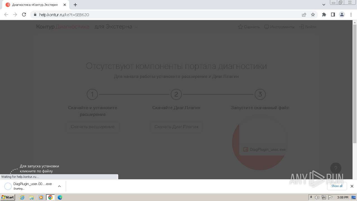Screen dimensions: 357x201
Task: Click the browser forward arrow
Action: tap(15, 15)
